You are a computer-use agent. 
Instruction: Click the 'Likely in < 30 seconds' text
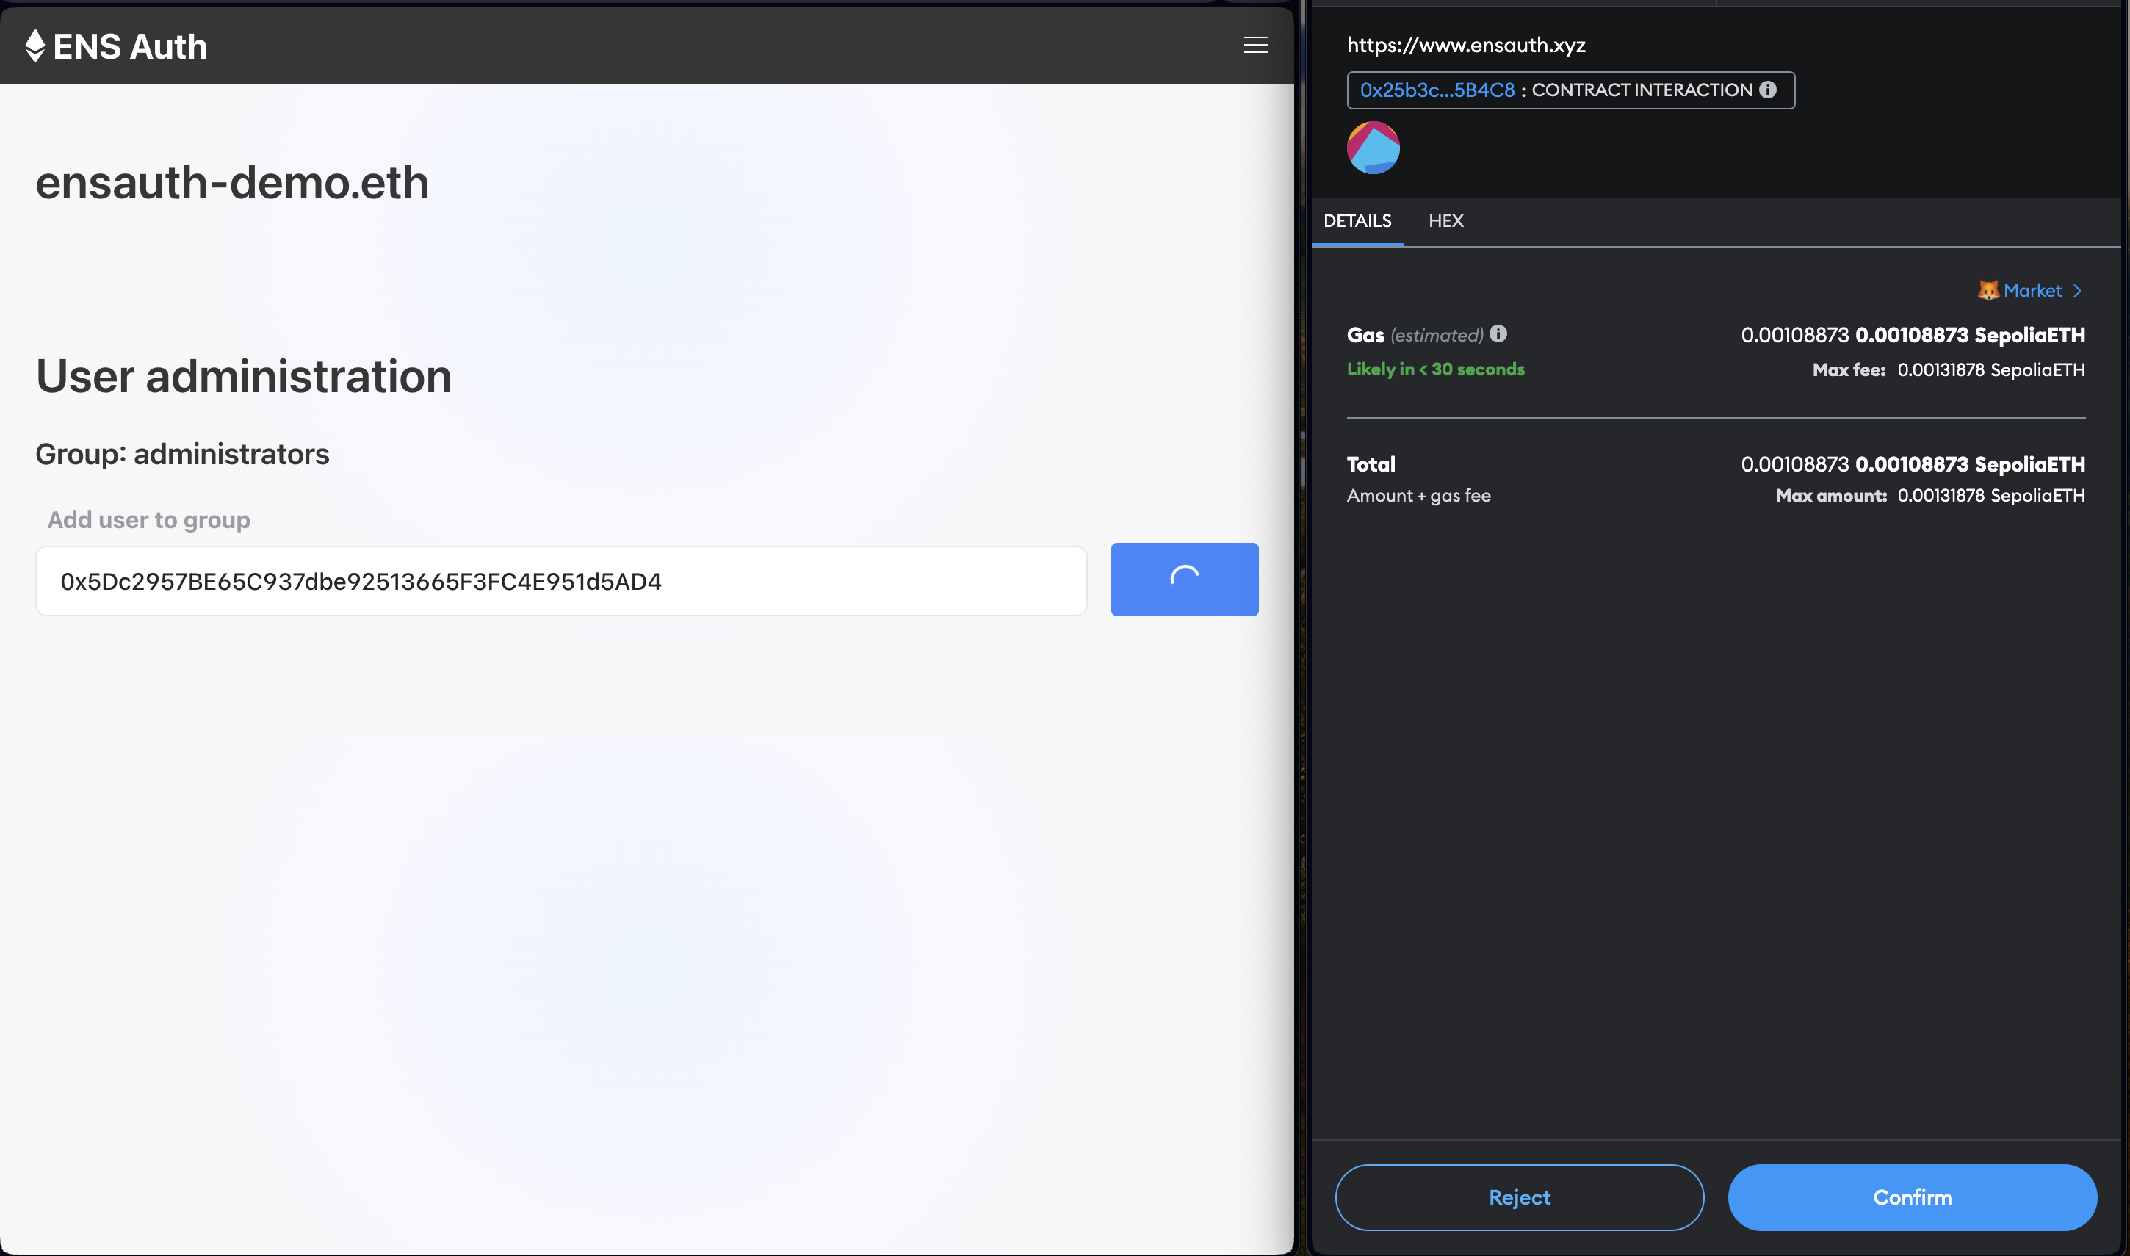coord(1435,369)
